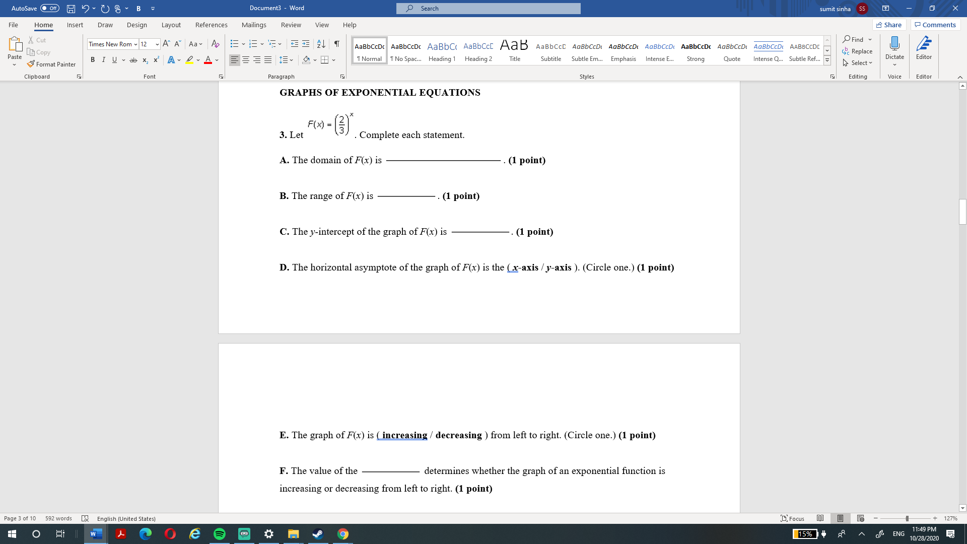The height and width of the screenshot is (544, 967).
Task: Expand the Styles gallery More arrow
Action: tap(827, 60)
